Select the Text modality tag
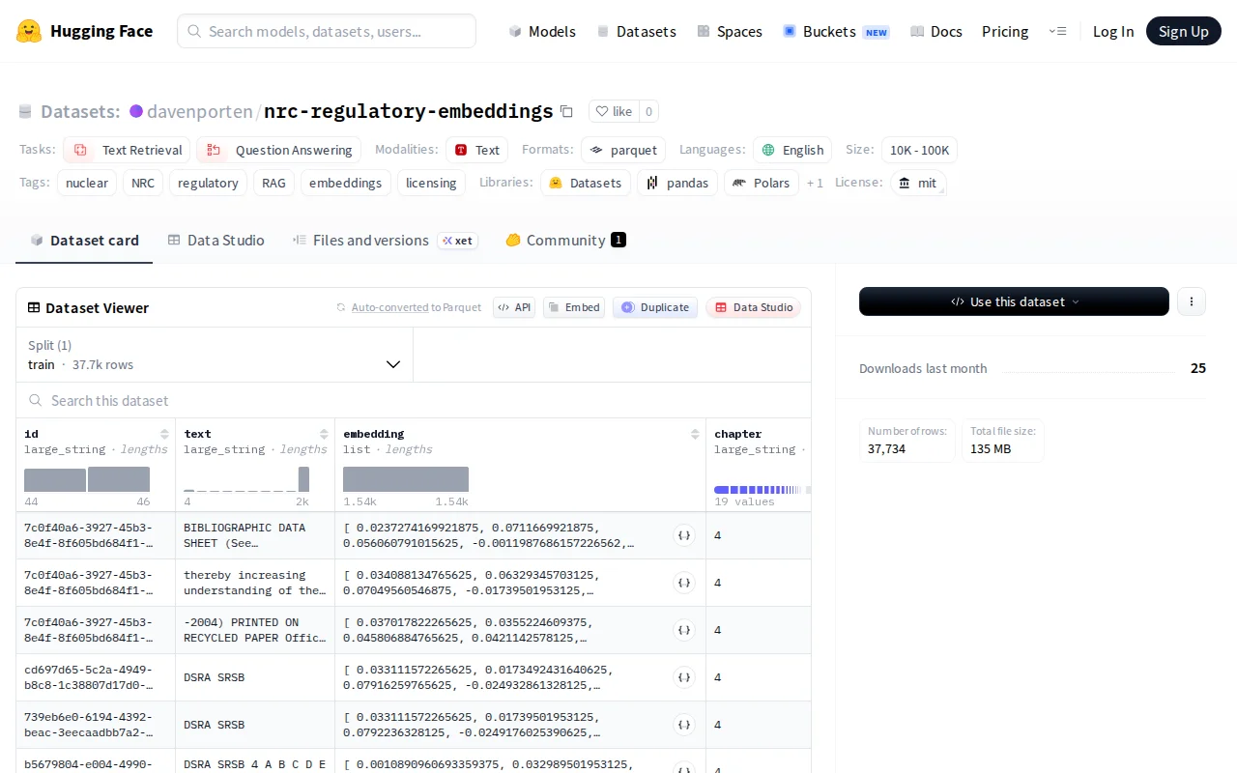Viewport: 1237px width, 773px height. point(477,150)
